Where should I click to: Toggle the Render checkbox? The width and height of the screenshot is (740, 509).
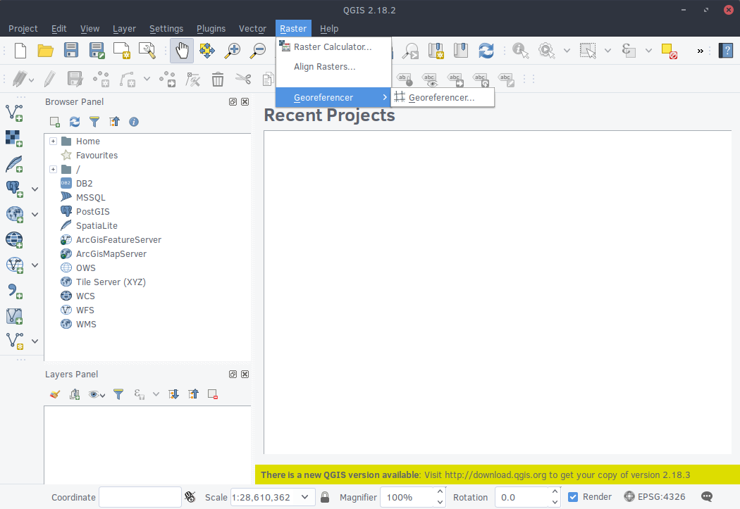pyautogui.click(x=573, y=497)
